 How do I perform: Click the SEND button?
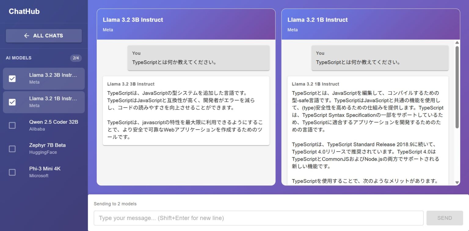pos(444,218)
